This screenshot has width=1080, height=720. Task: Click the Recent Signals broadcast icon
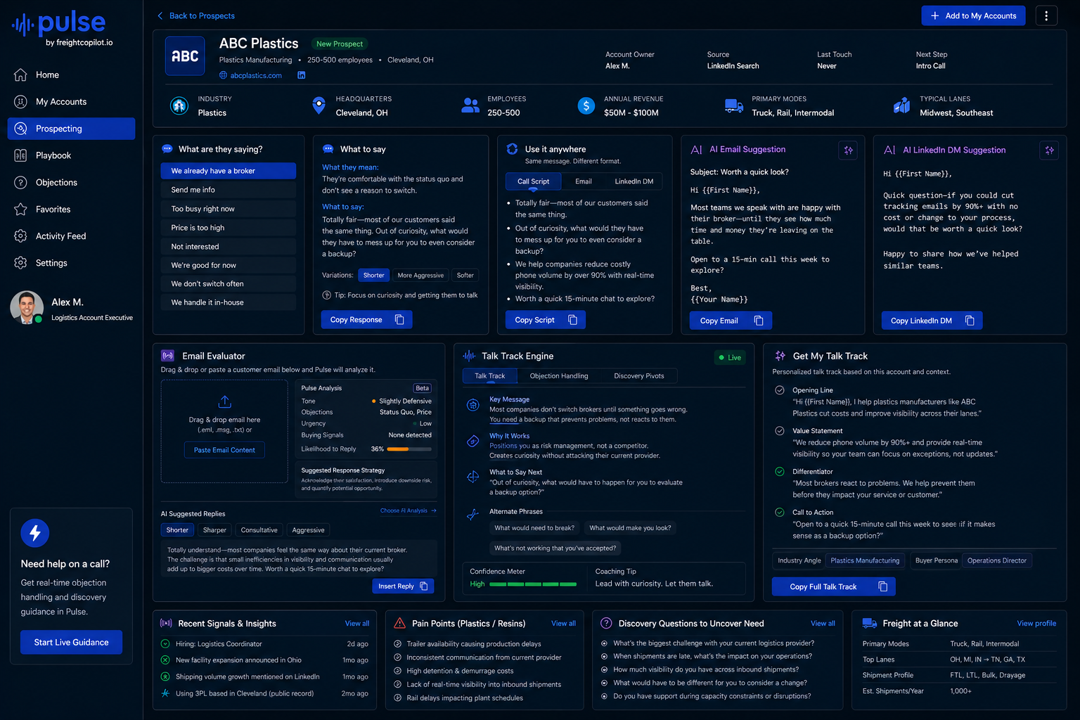coord(166,624)
